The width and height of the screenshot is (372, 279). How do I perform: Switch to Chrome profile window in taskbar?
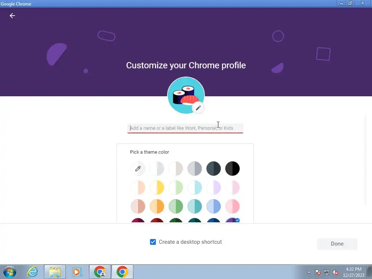point(100,272)
